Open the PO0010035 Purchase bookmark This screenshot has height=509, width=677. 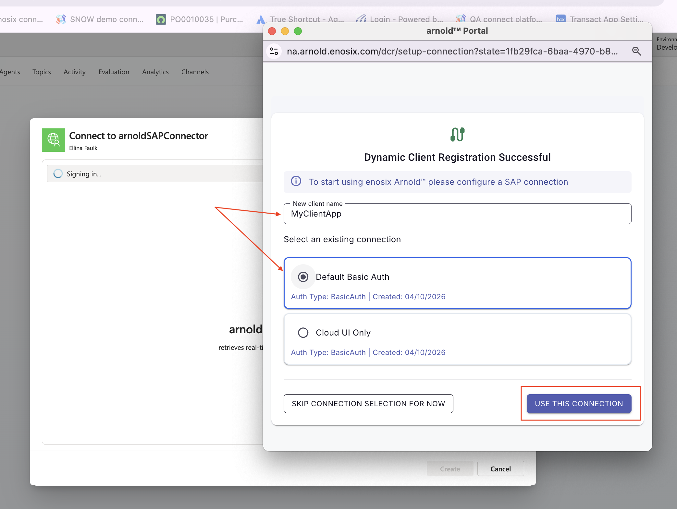(199, 19)
